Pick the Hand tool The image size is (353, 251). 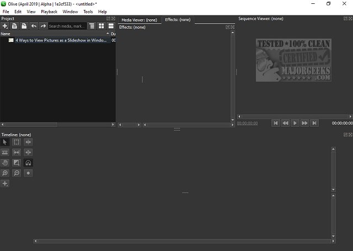click(x=5, y=163)
